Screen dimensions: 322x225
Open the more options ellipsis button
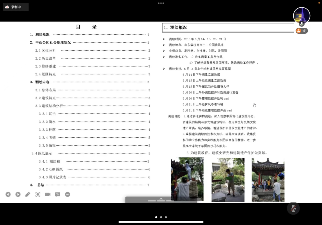pyautogui.click(x=68, y=194)
